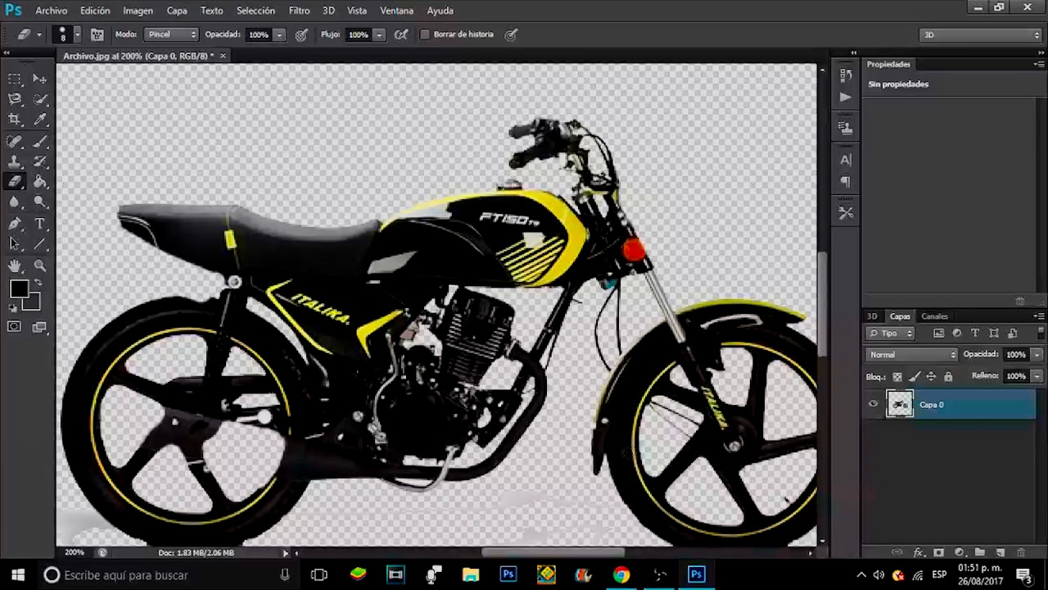Toggle pressure for opacity button
1048x590 pixels.
pyautogui.click(x=301, y=34)
